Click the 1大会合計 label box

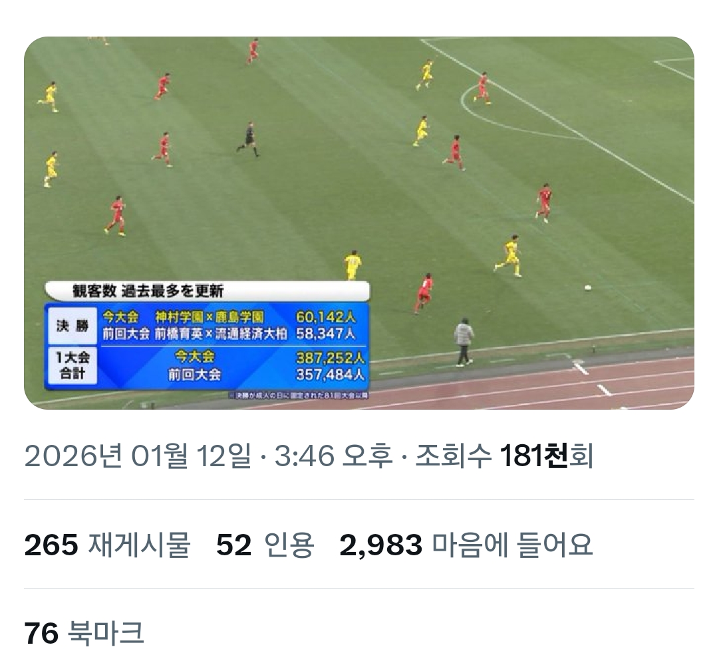pyautogui.click(x=72, y=365)
